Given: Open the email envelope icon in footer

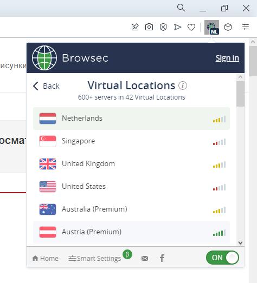Looking at the screenshot, I should [x=145, y=258].
